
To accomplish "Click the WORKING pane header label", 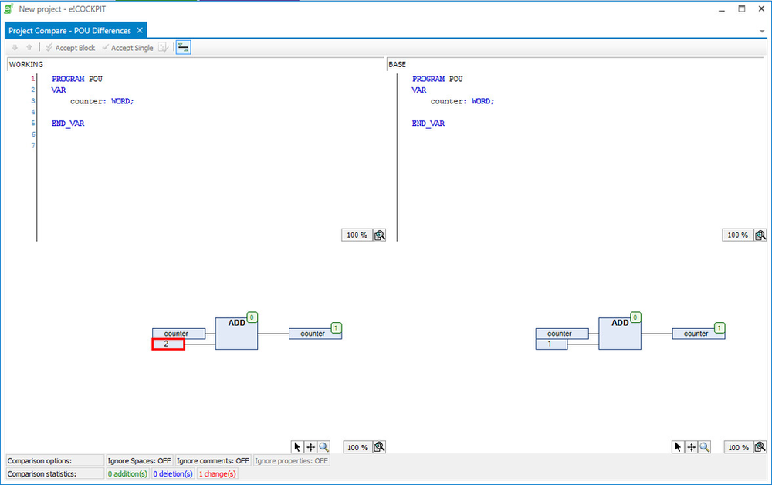I will tap(26, 65).
